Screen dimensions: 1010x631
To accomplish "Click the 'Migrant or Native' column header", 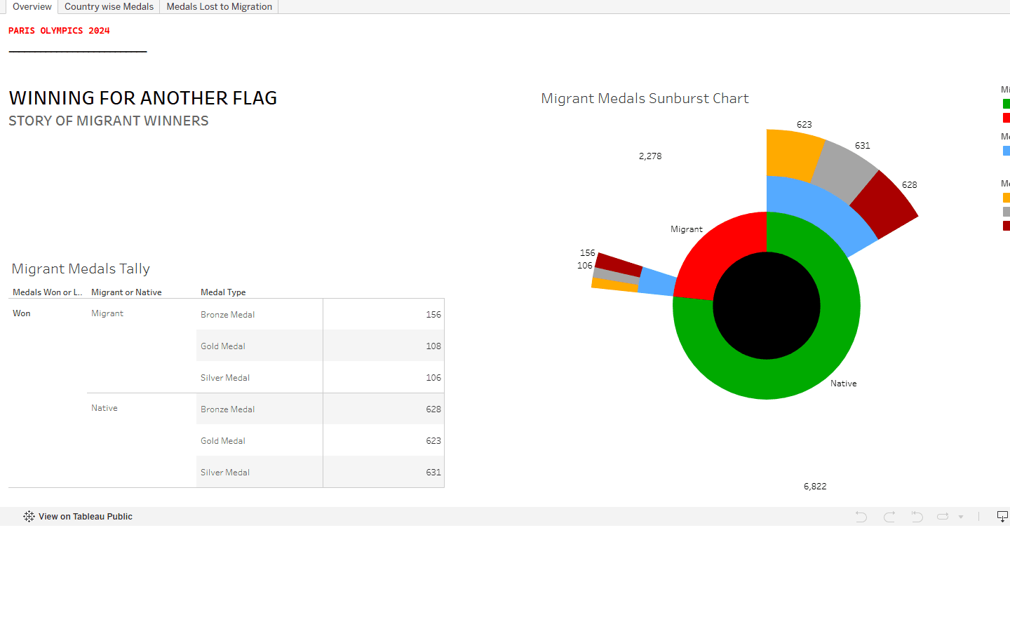I will [x=126, y=292].
